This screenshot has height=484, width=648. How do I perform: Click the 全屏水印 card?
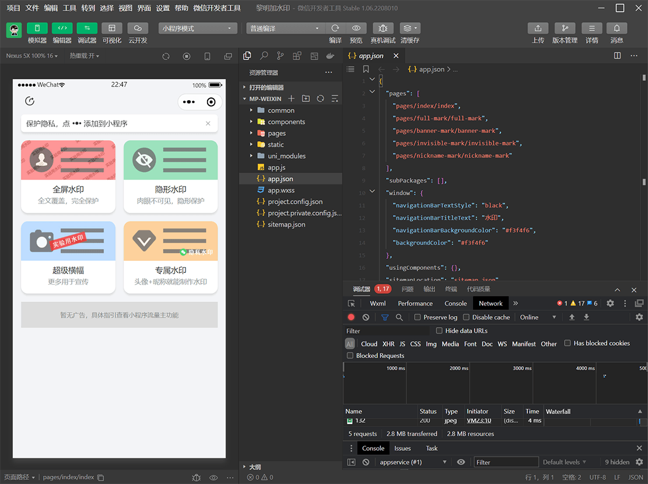(x=68, y=177)
